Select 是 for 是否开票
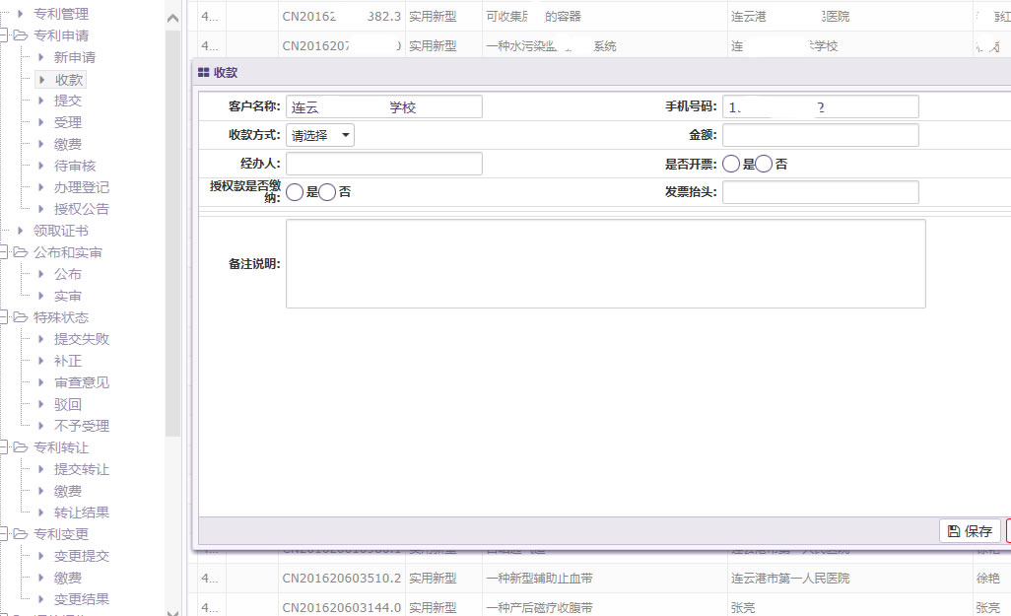This screenshot has width=1011, height=616. 732,164
